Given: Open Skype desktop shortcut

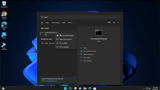Looking at the screenshot, I should click(4, 35).
